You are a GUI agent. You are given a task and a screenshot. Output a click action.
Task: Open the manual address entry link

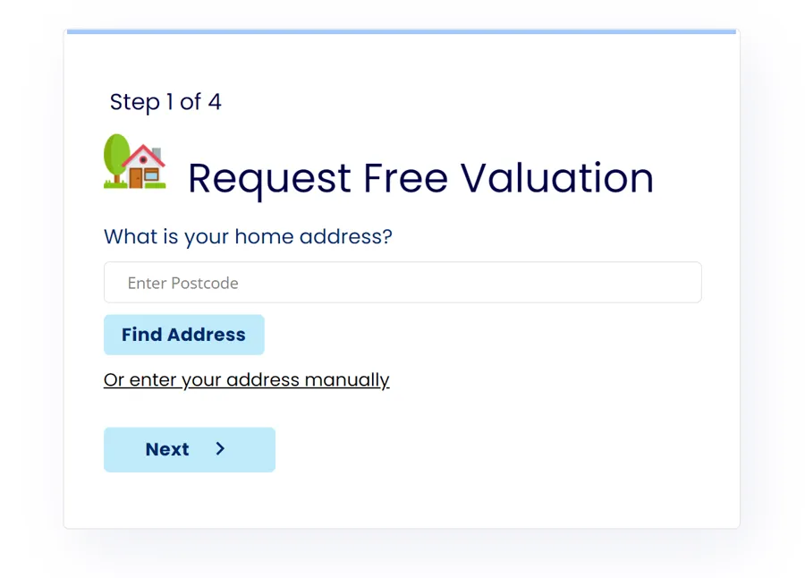pos(246,379)
